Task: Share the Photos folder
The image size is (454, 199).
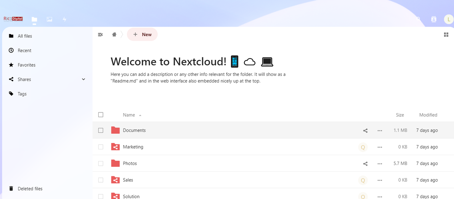Action: 365,164
